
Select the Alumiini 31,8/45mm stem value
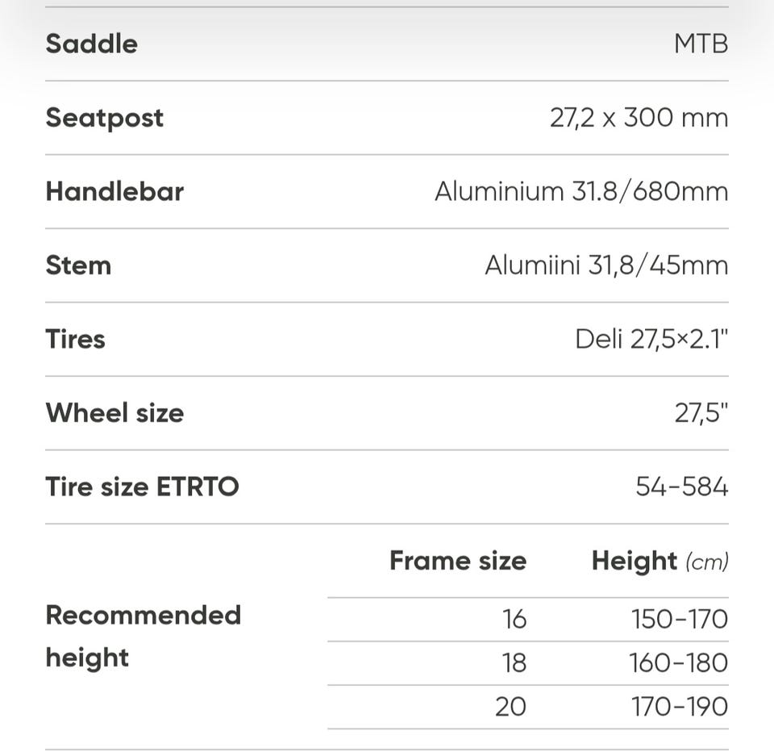(x=605, y=265)
